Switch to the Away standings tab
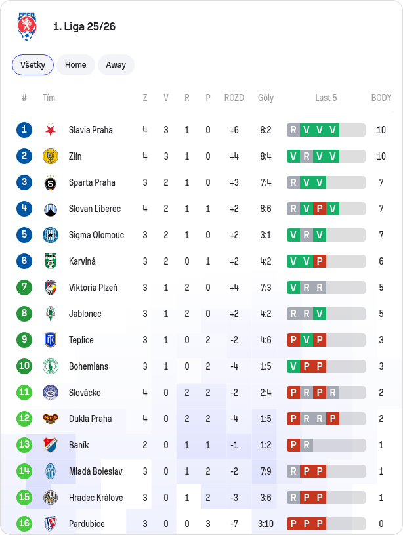The height and width of the screenshot is (535, 403). click(116, 65)
